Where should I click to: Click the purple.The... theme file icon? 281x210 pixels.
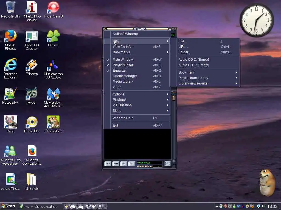click(10, 182)
